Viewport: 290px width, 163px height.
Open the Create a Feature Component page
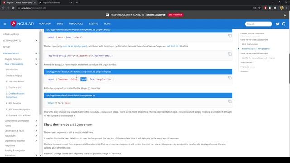point(15,96)
